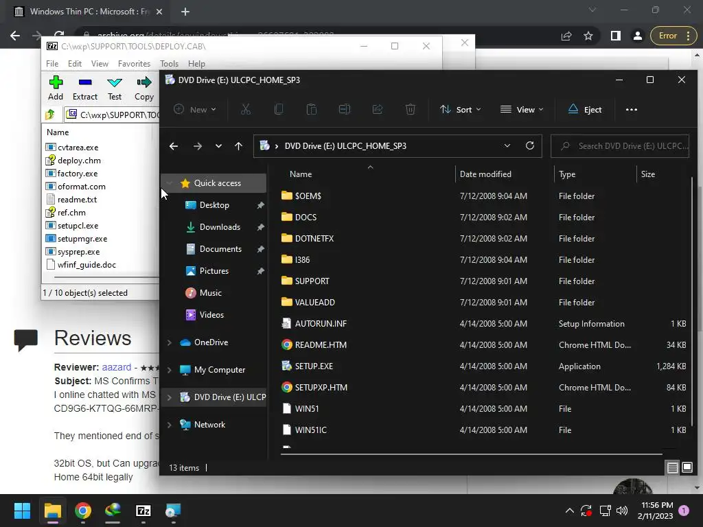Show hidden system tray icons
703x527 pixels.
[x=569, y=511]
